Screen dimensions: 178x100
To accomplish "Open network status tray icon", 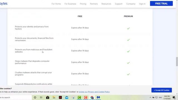I will [x=157, y=97].
